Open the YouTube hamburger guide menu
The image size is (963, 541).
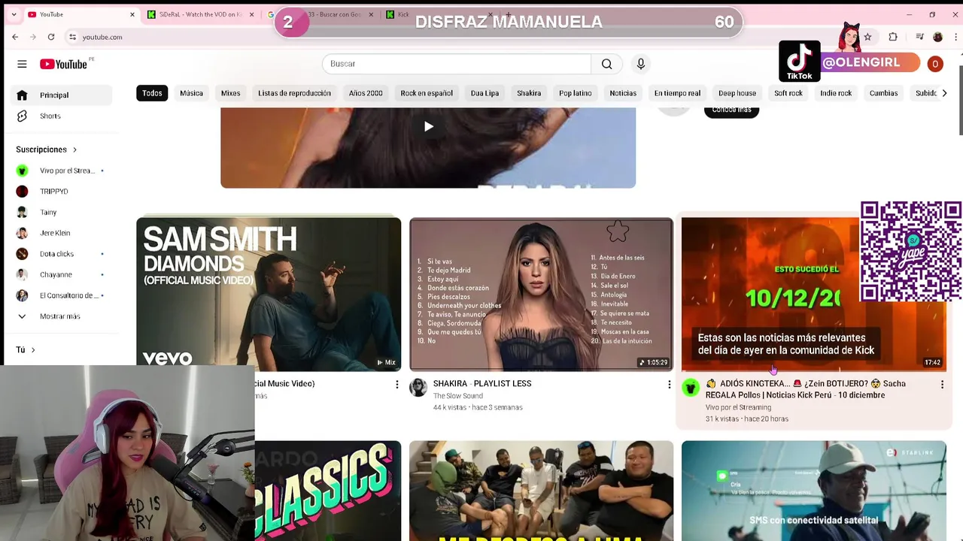tap(22, 64)
